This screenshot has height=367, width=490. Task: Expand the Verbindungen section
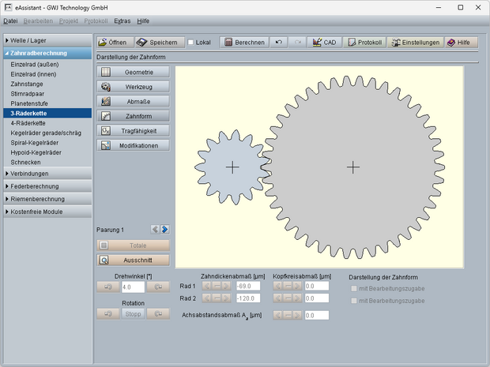(47, 174)
